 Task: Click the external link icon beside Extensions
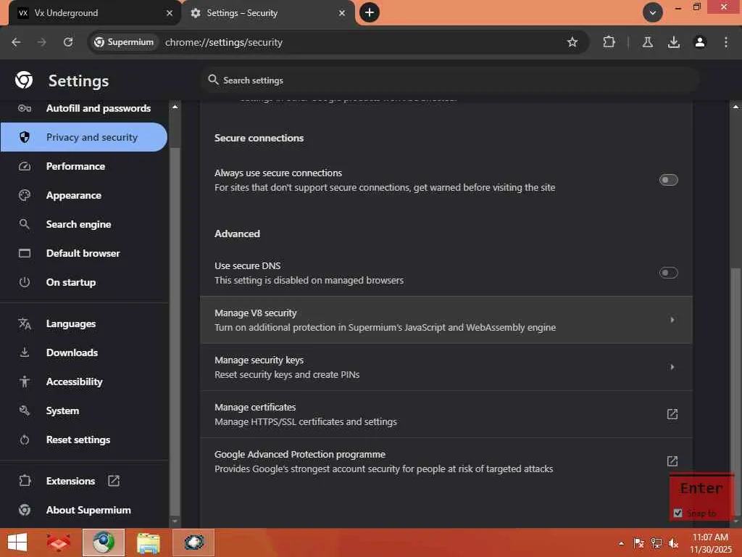click(114, 481)
